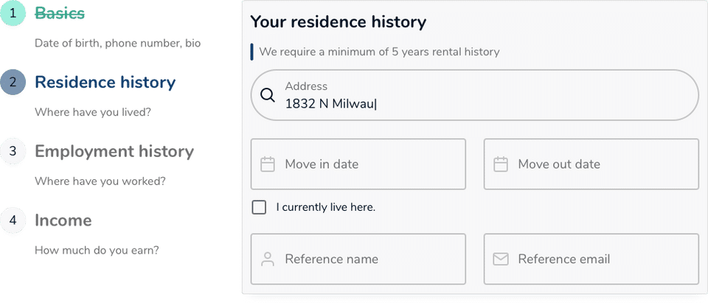Click the Move in date calendar icon
Image resolution: width=708 pixels, height=303 pixels.
click(x=268, y=164)
